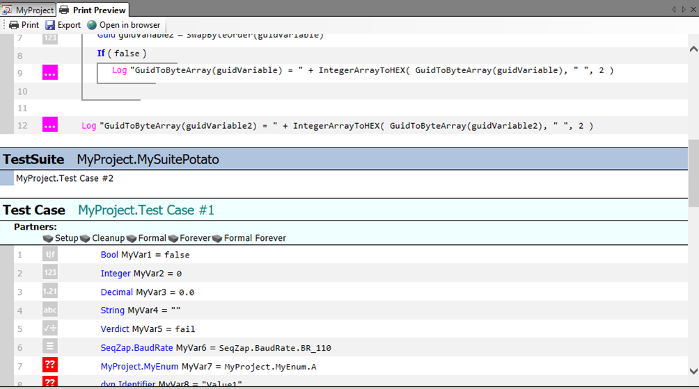Click the Forever partner icon
The image size is (699, 389).
click(x=173, y=239)
